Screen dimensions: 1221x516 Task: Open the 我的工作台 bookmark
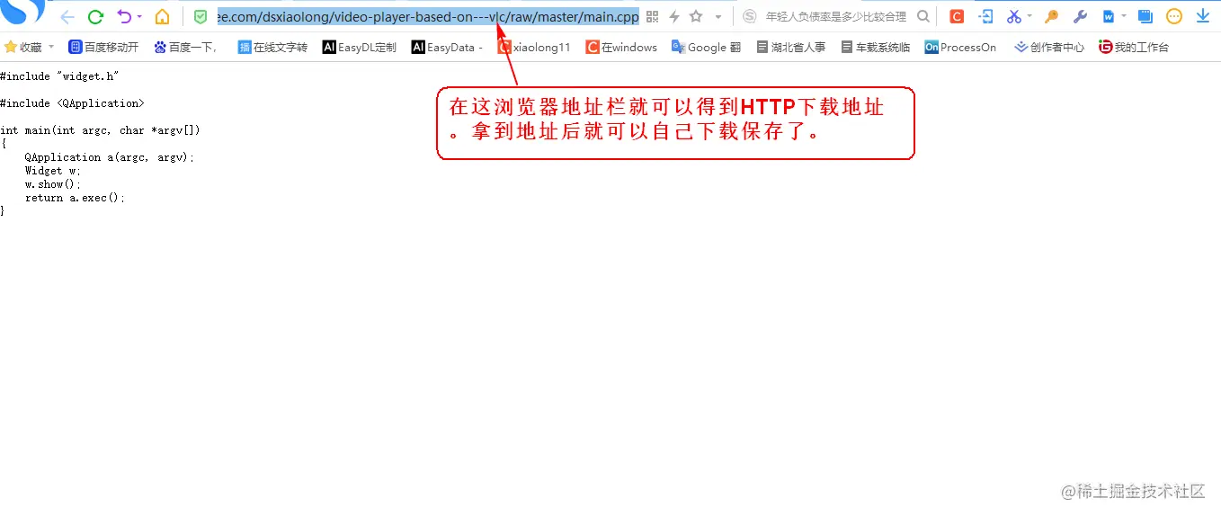pyautogui.click(x=1134, y=47)
